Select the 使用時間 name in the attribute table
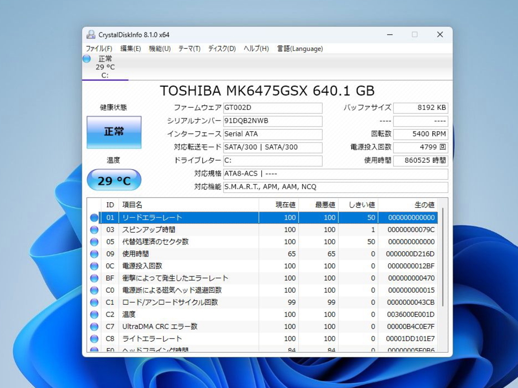Image resolution: width=518 pixels, height=388 pixels. [x=136, y=254]
